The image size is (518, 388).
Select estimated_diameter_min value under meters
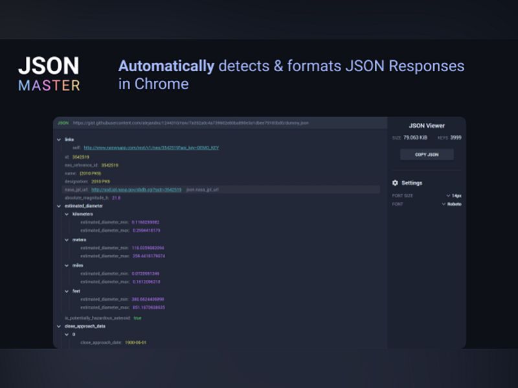pos(148,248)
